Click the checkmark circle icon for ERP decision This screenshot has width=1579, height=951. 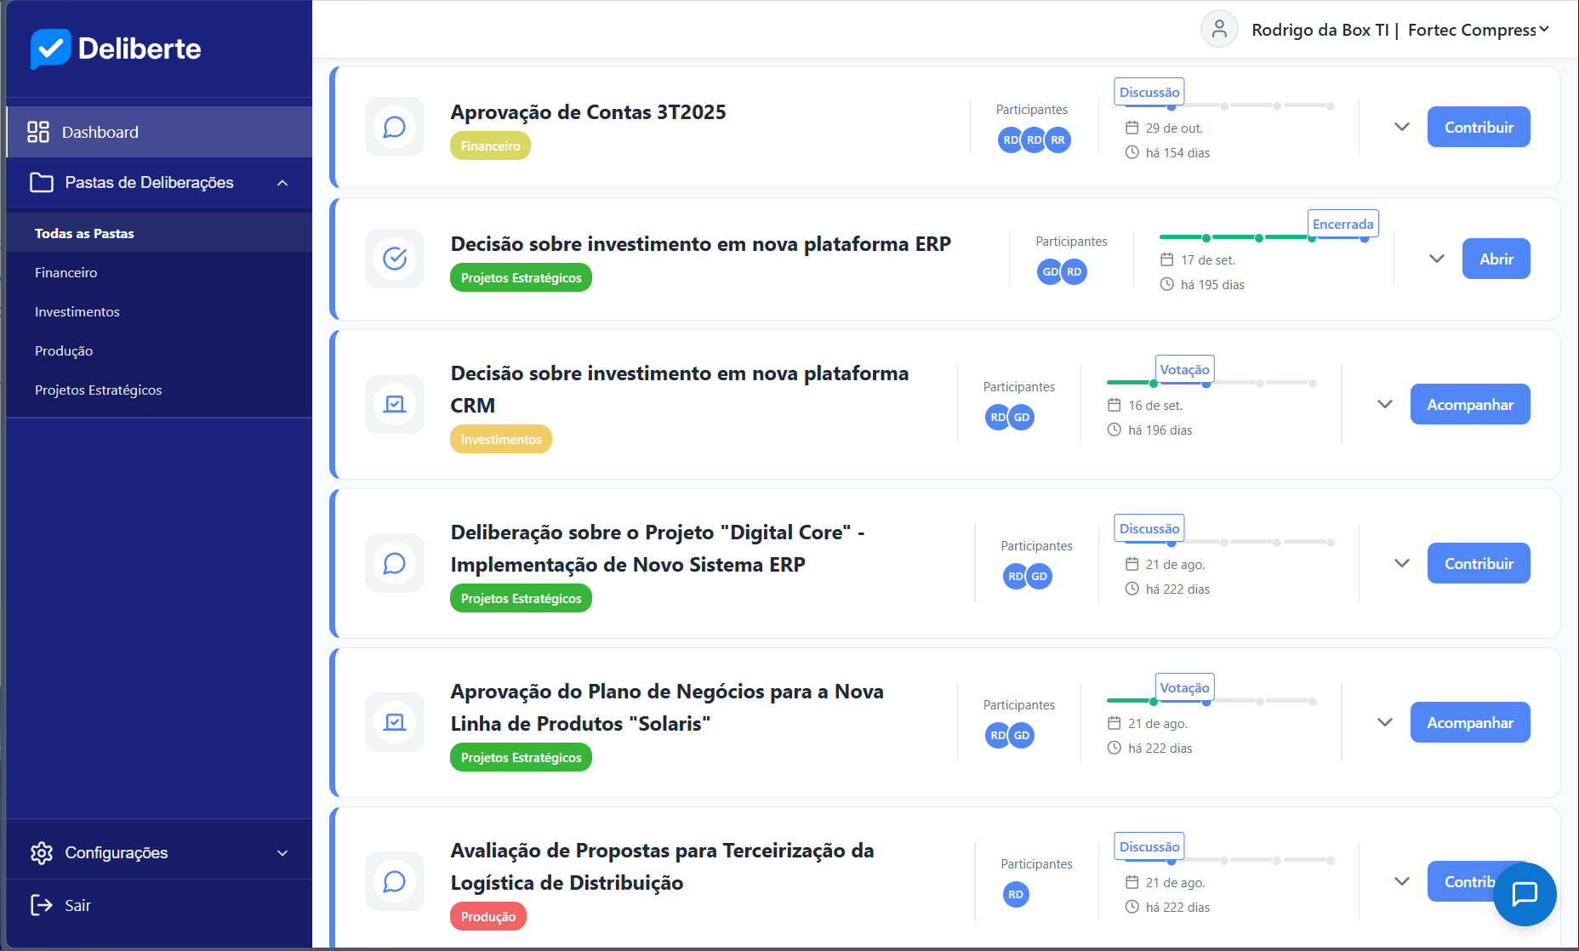point(395,259)
